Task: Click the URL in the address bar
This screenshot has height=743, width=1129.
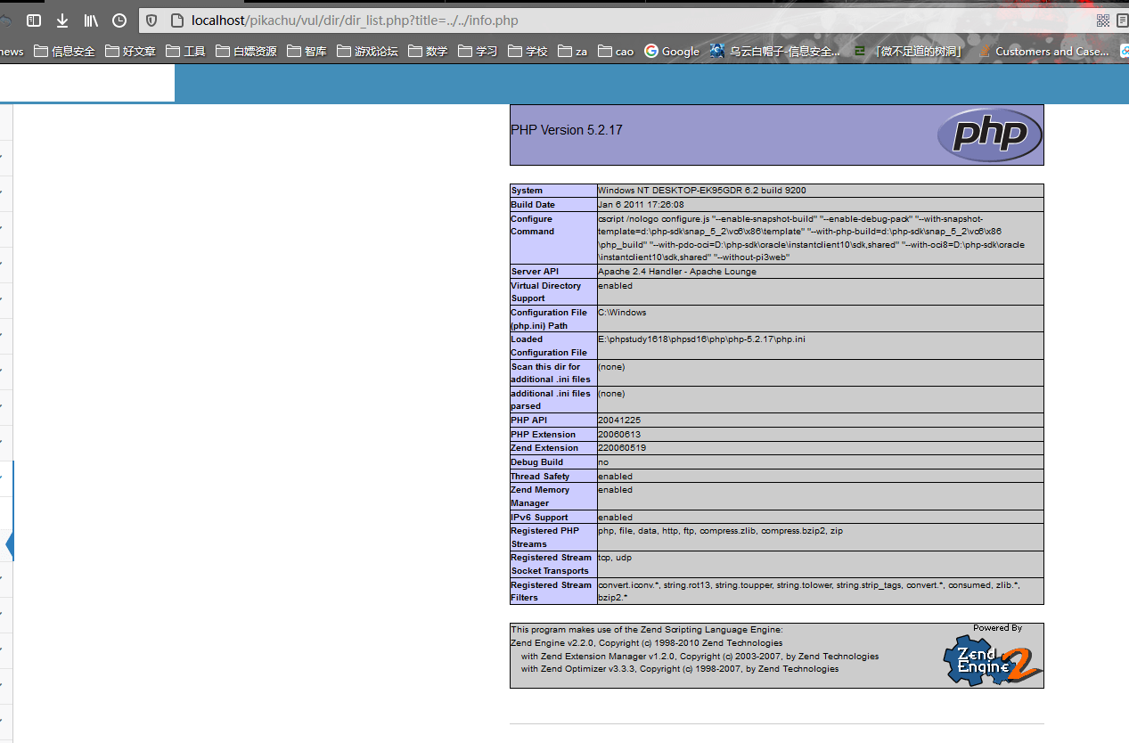Action: click(x=355, y=20)
